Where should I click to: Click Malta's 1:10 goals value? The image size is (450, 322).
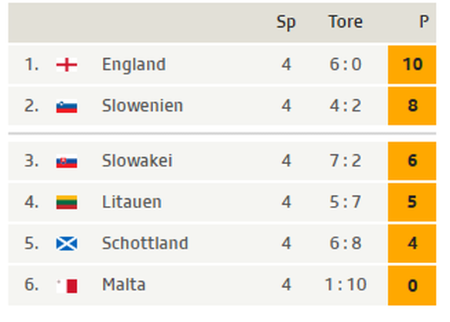[x=346, y=285]
